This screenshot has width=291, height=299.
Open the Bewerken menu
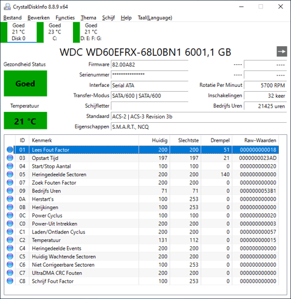(38, 18)
